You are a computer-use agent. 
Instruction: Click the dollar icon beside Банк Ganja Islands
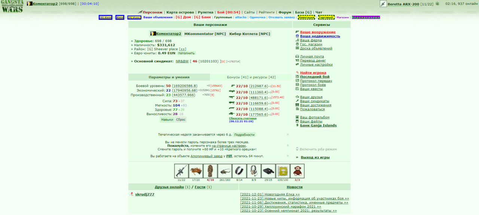coord(297,125)
